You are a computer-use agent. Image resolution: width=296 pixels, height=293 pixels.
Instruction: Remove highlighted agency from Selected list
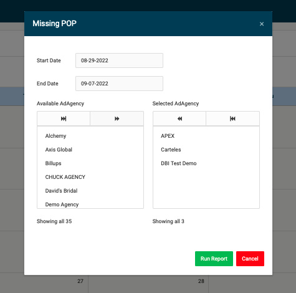pos(179,118)
